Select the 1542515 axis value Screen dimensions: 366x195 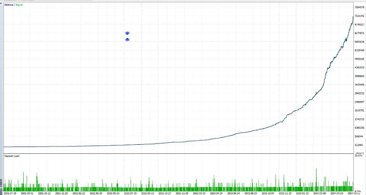click(x=360, y=119)
